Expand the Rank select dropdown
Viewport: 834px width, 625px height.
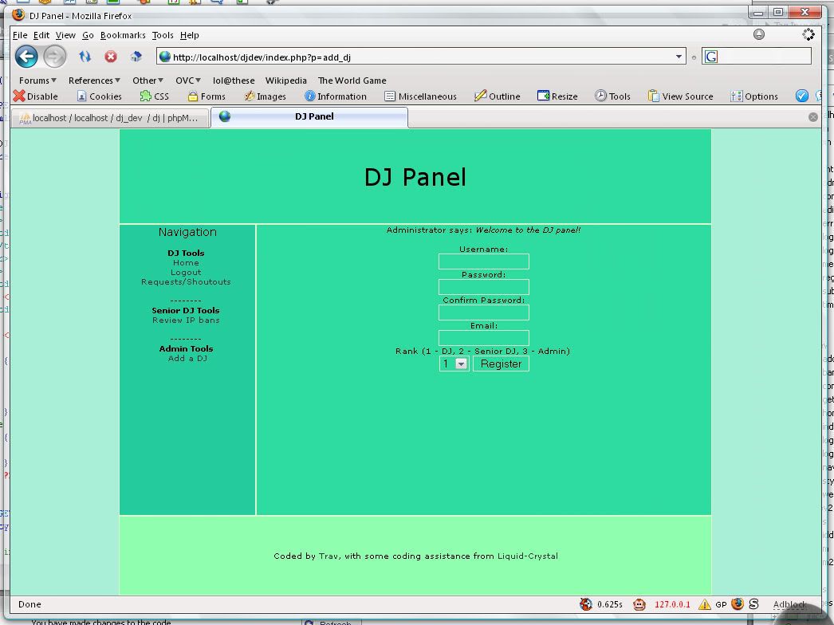coord(461,364)
